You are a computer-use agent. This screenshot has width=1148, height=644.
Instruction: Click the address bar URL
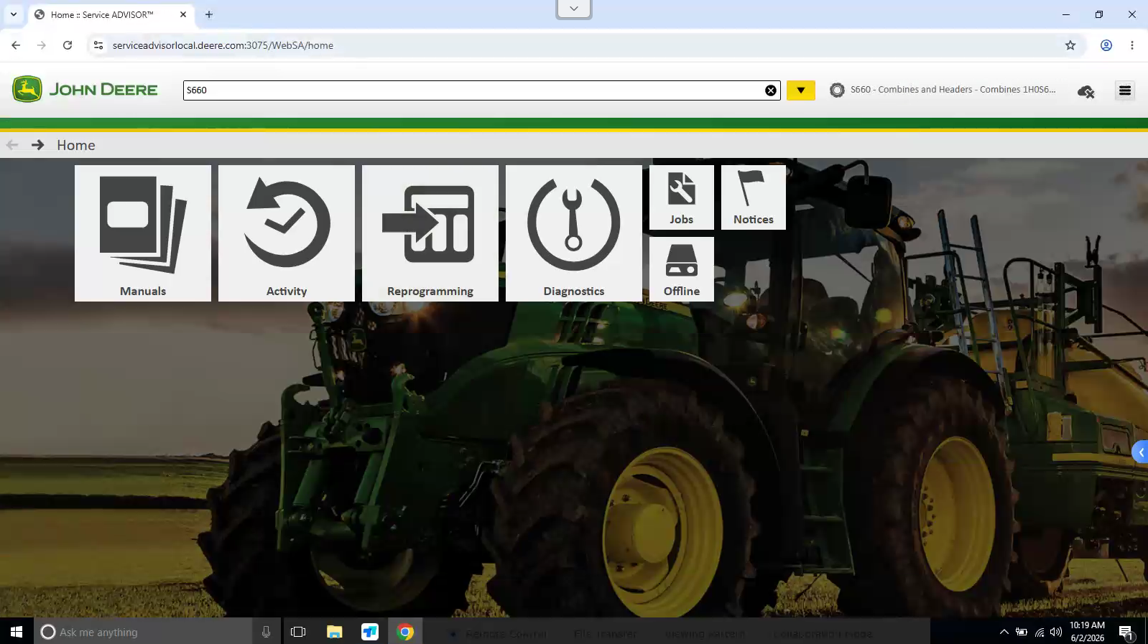[x=223, y=45]
